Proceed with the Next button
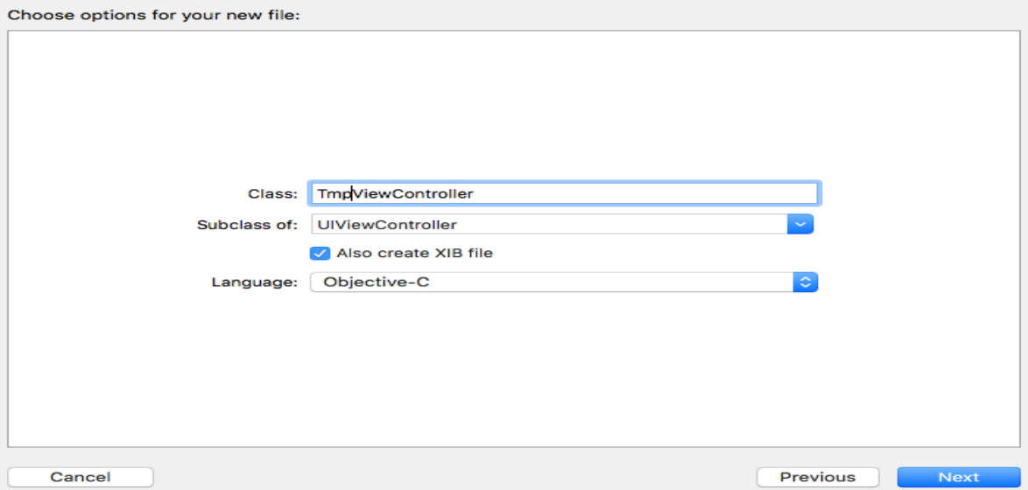 click(x=959, y=477)
